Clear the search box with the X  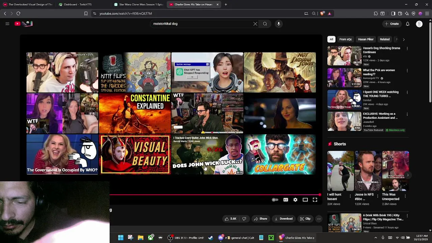click(255, 24)
